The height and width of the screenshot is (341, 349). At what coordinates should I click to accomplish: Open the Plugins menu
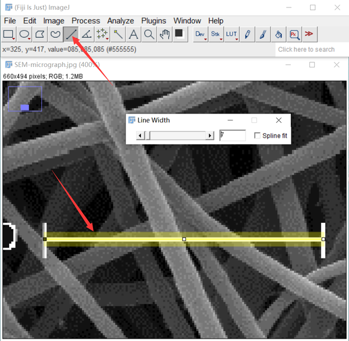click(154, 21)
